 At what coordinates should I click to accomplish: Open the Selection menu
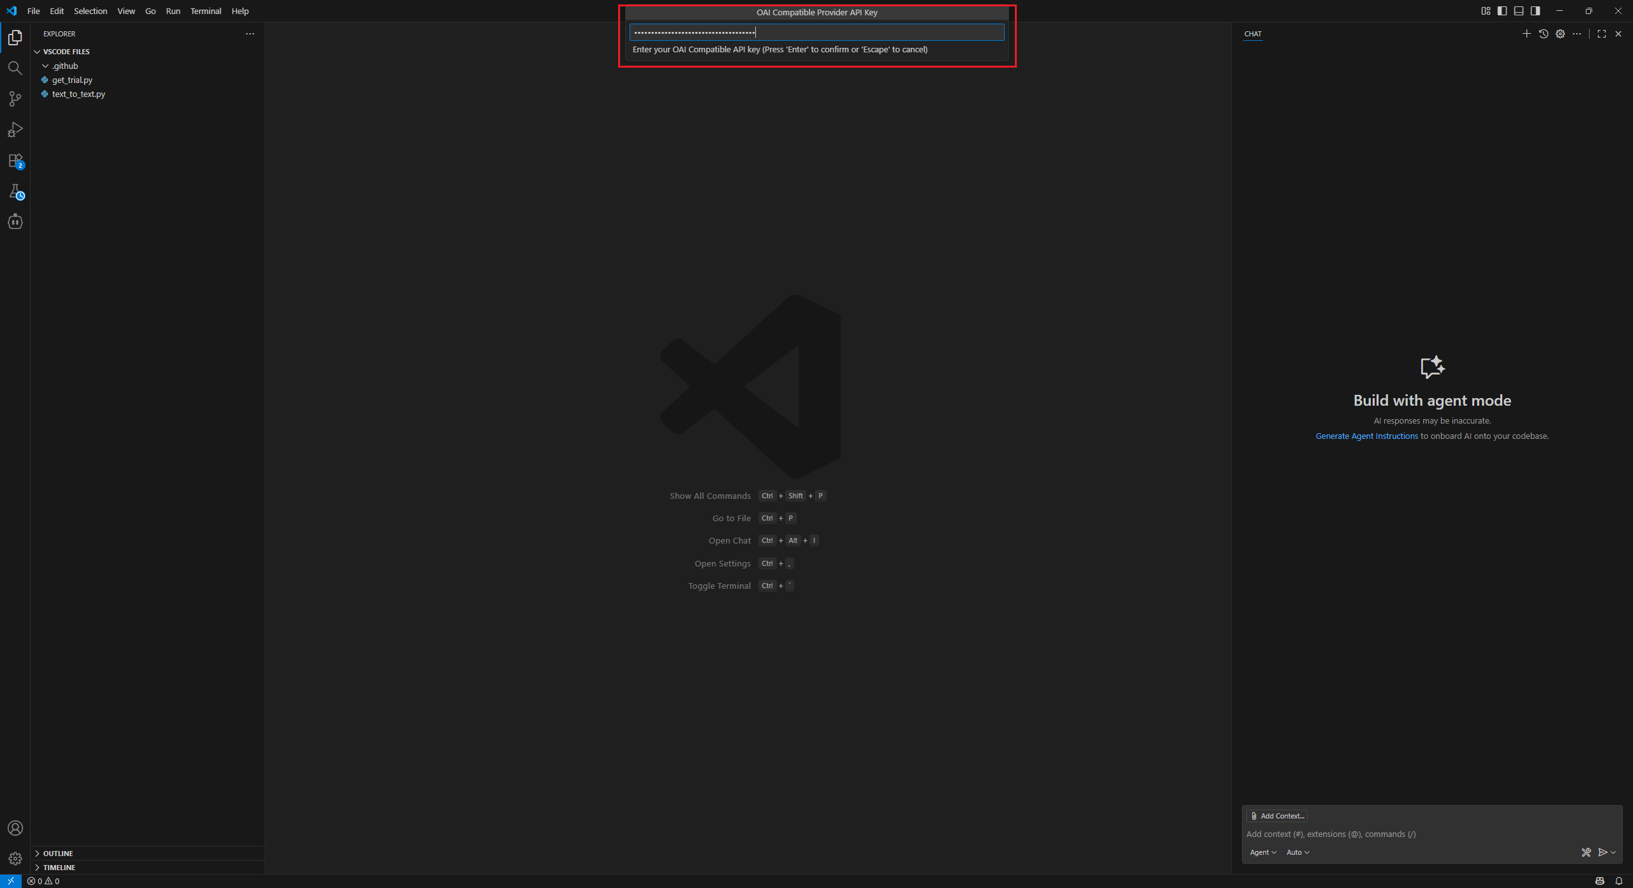(x=91, y=11)
